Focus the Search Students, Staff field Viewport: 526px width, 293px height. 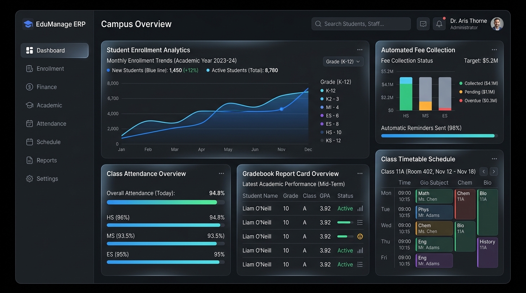361,24
